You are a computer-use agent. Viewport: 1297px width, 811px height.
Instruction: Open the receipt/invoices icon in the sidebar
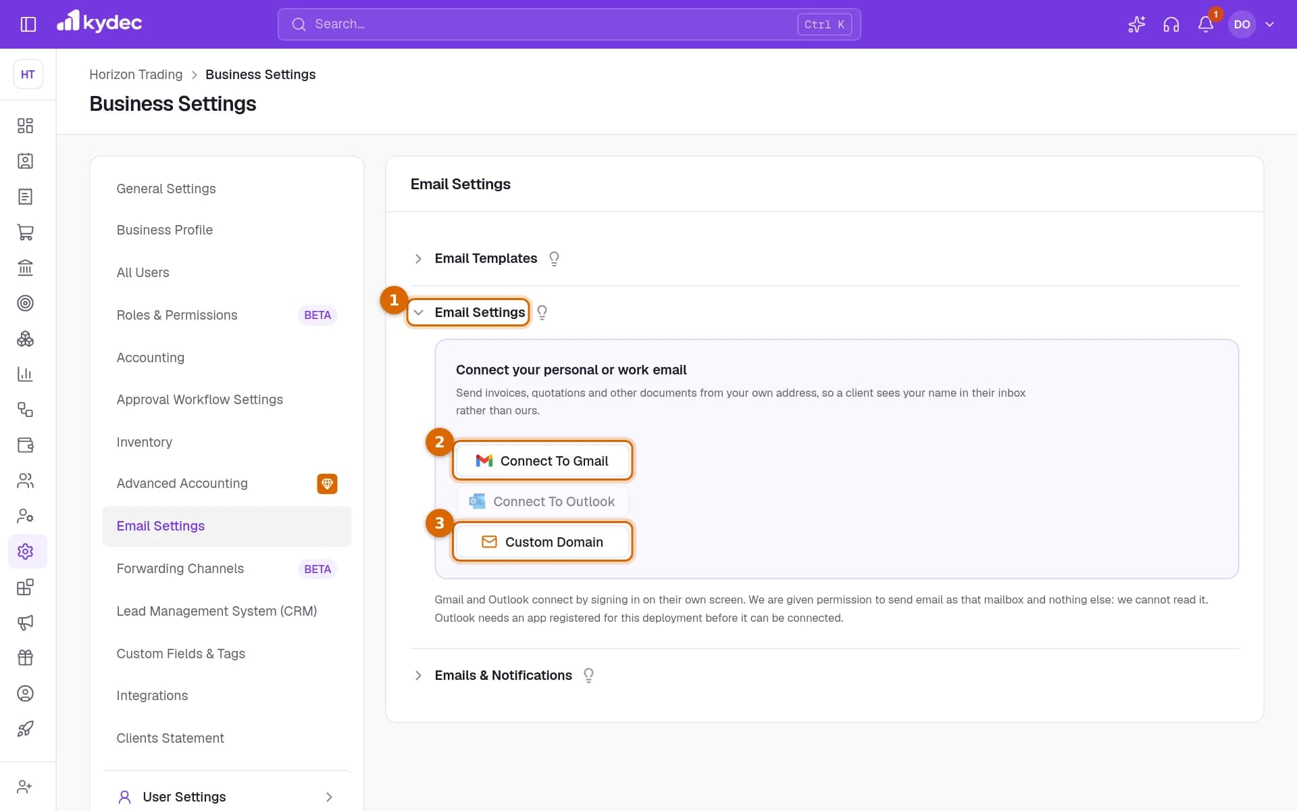coord(25,197)
